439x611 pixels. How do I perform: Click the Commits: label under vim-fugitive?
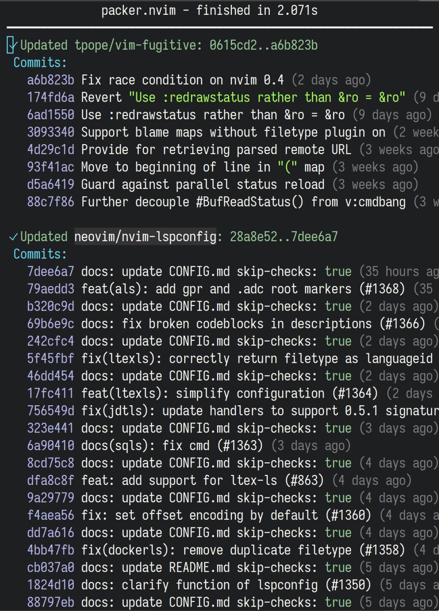click(41, 63)
